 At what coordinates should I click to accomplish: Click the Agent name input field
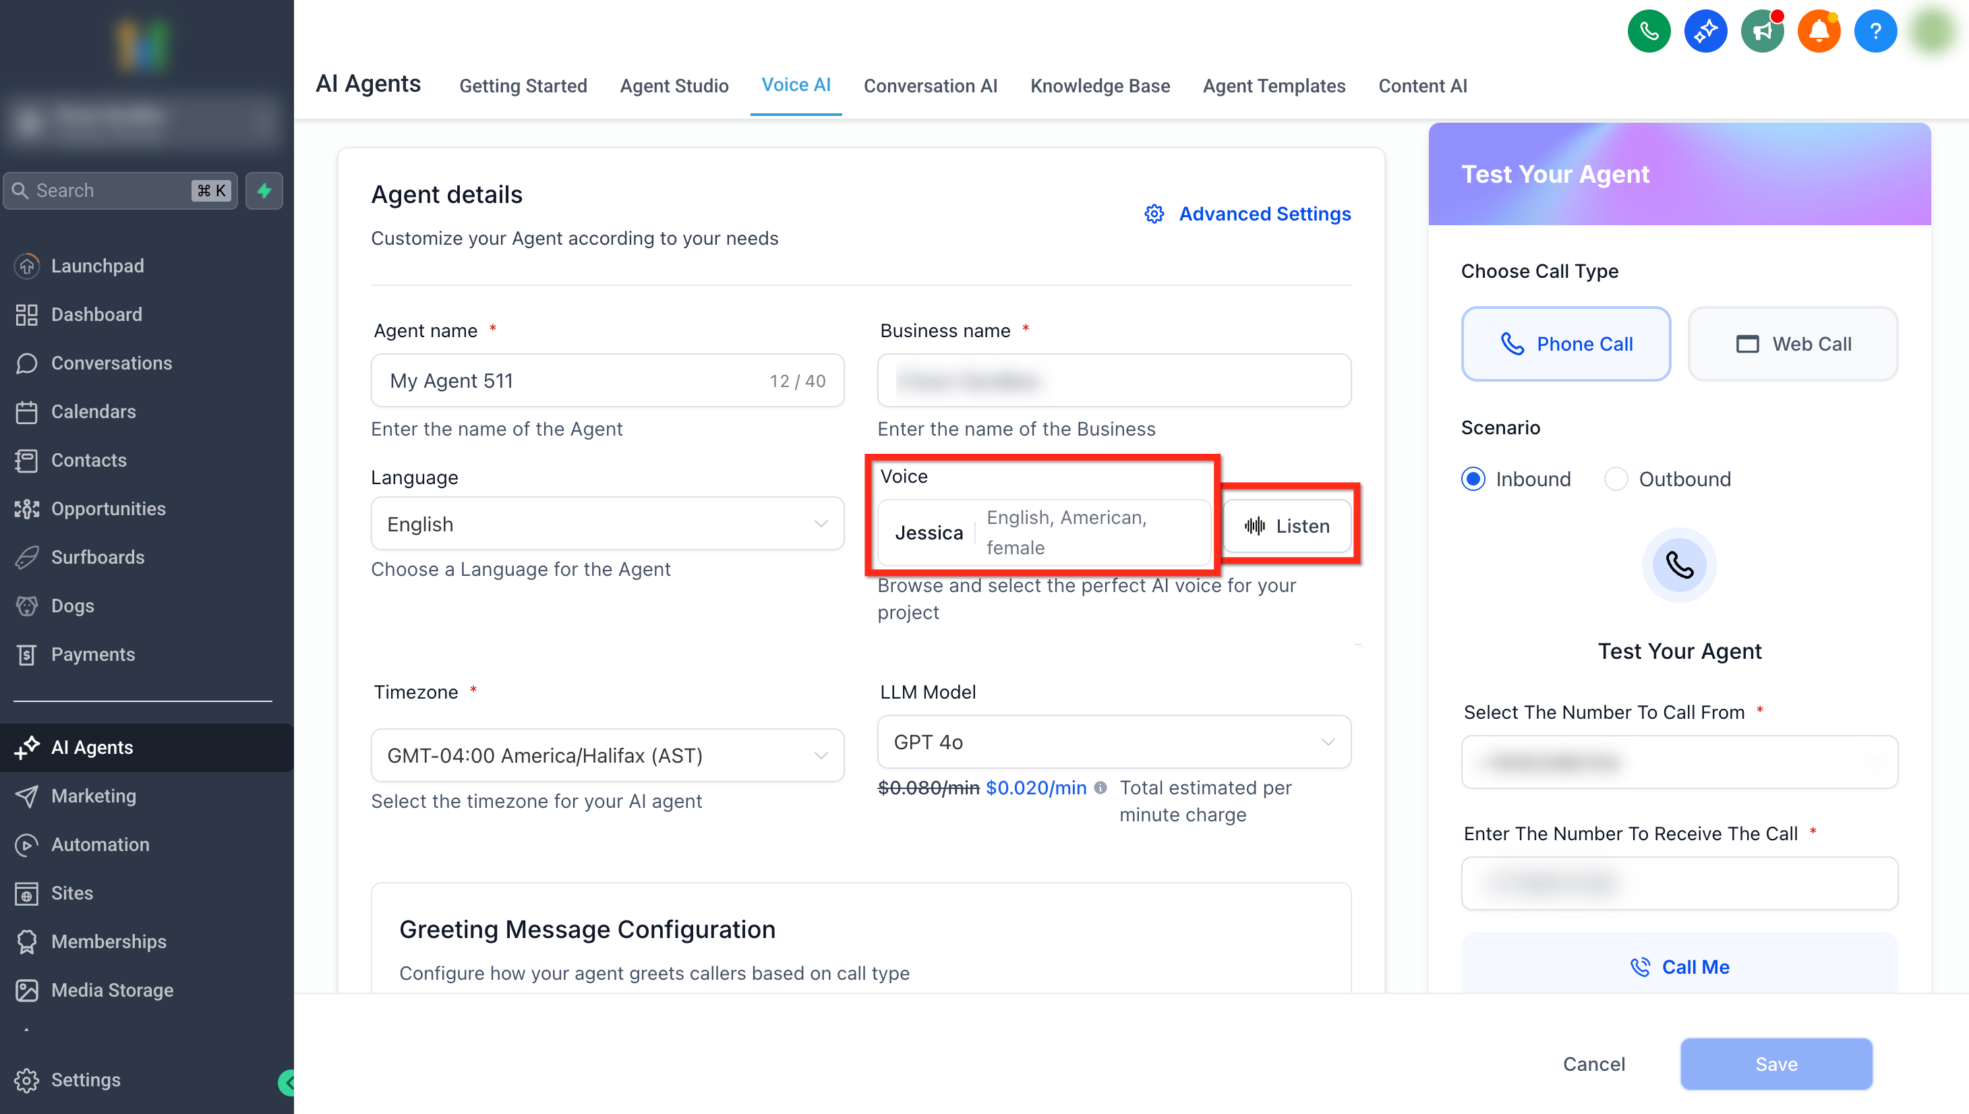coord(574,381)
